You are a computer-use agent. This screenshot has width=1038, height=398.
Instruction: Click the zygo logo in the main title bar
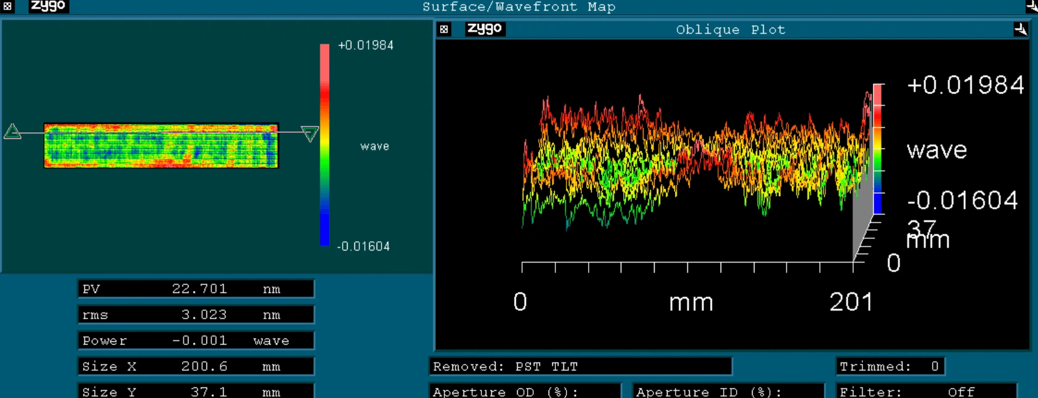48,6
